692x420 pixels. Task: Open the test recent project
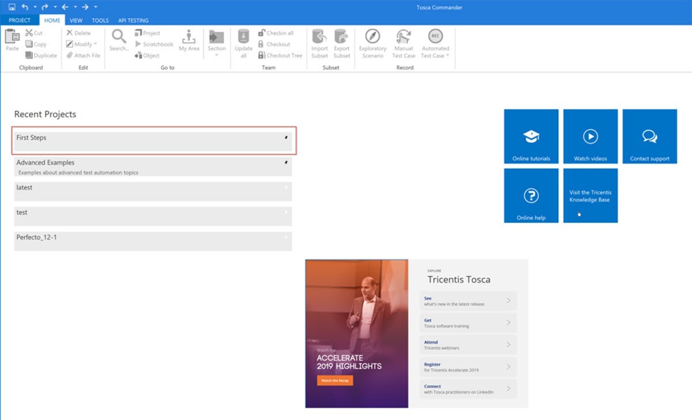(153, 216)
